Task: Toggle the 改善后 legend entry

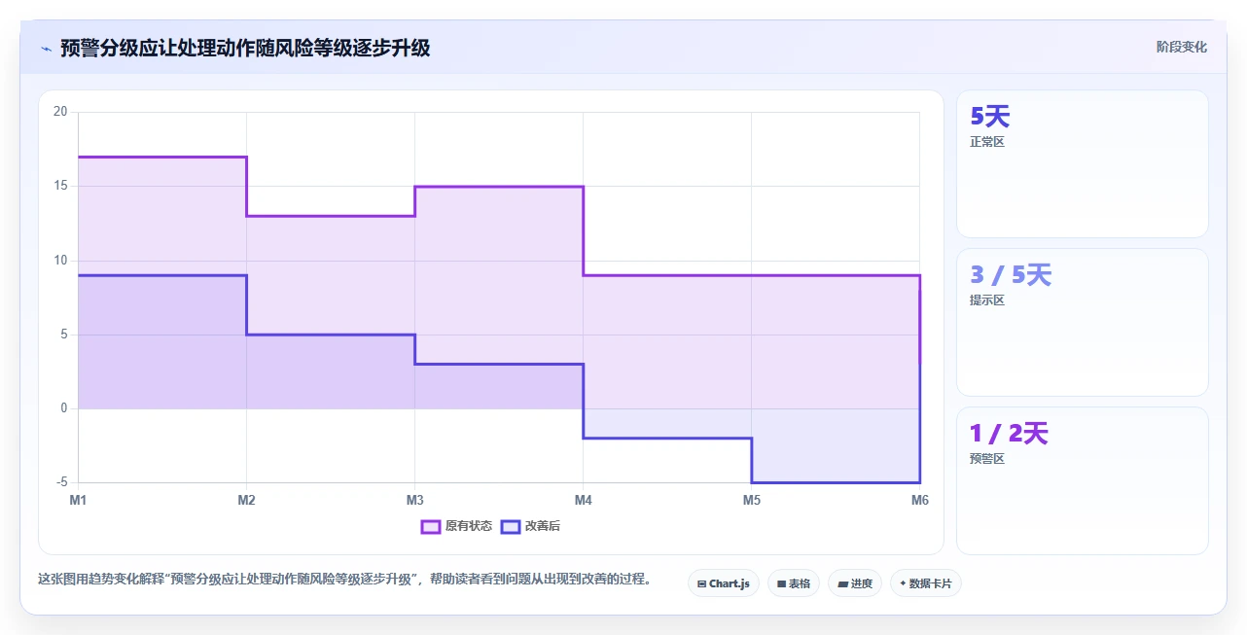Action: click(530, 526)
